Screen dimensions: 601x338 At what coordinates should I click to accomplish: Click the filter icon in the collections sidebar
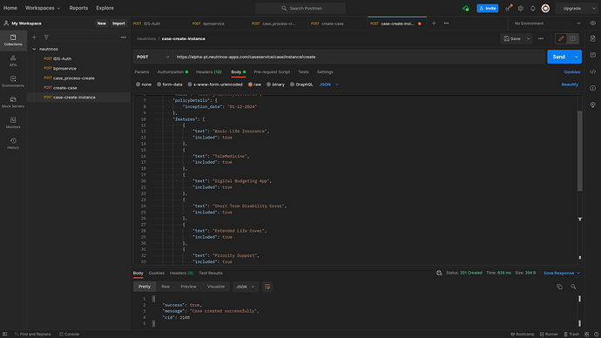coord(46,37)
